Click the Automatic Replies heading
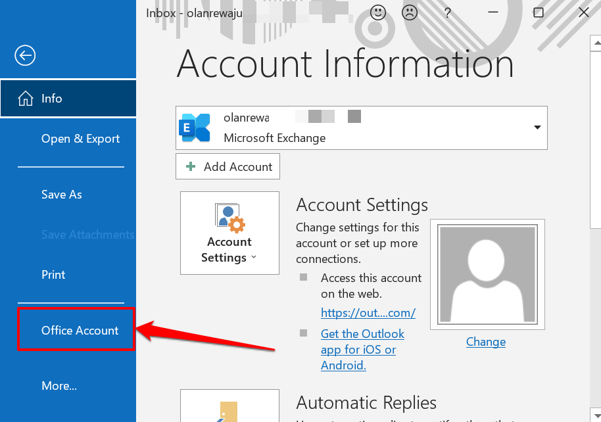Screen dimensions: 601x422 [x=366, y=403]
